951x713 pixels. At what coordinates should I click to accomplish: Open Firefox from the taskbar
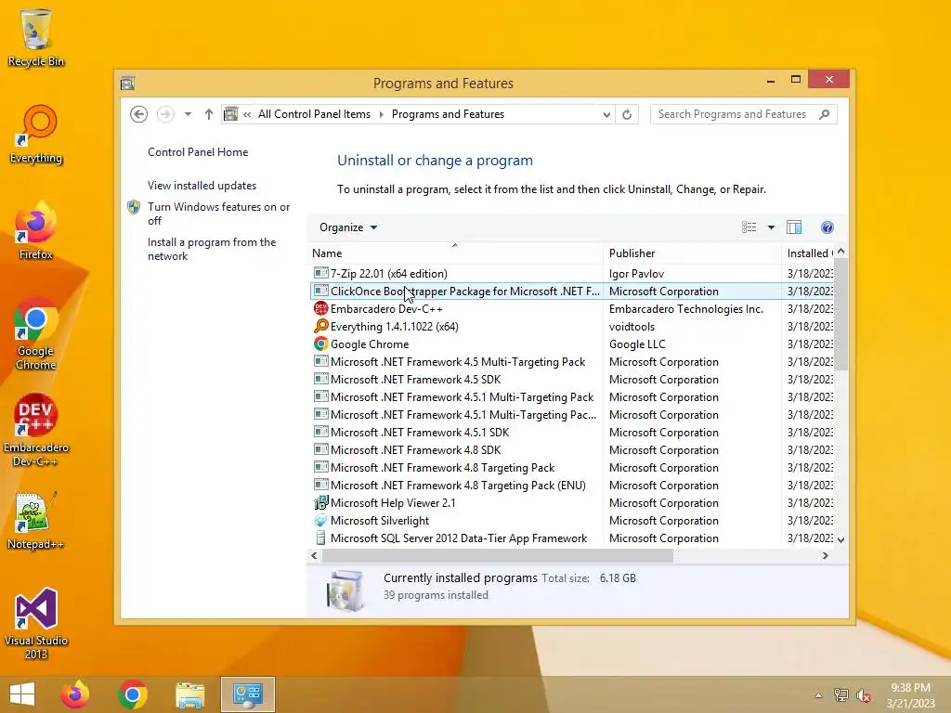pos(75,694)
